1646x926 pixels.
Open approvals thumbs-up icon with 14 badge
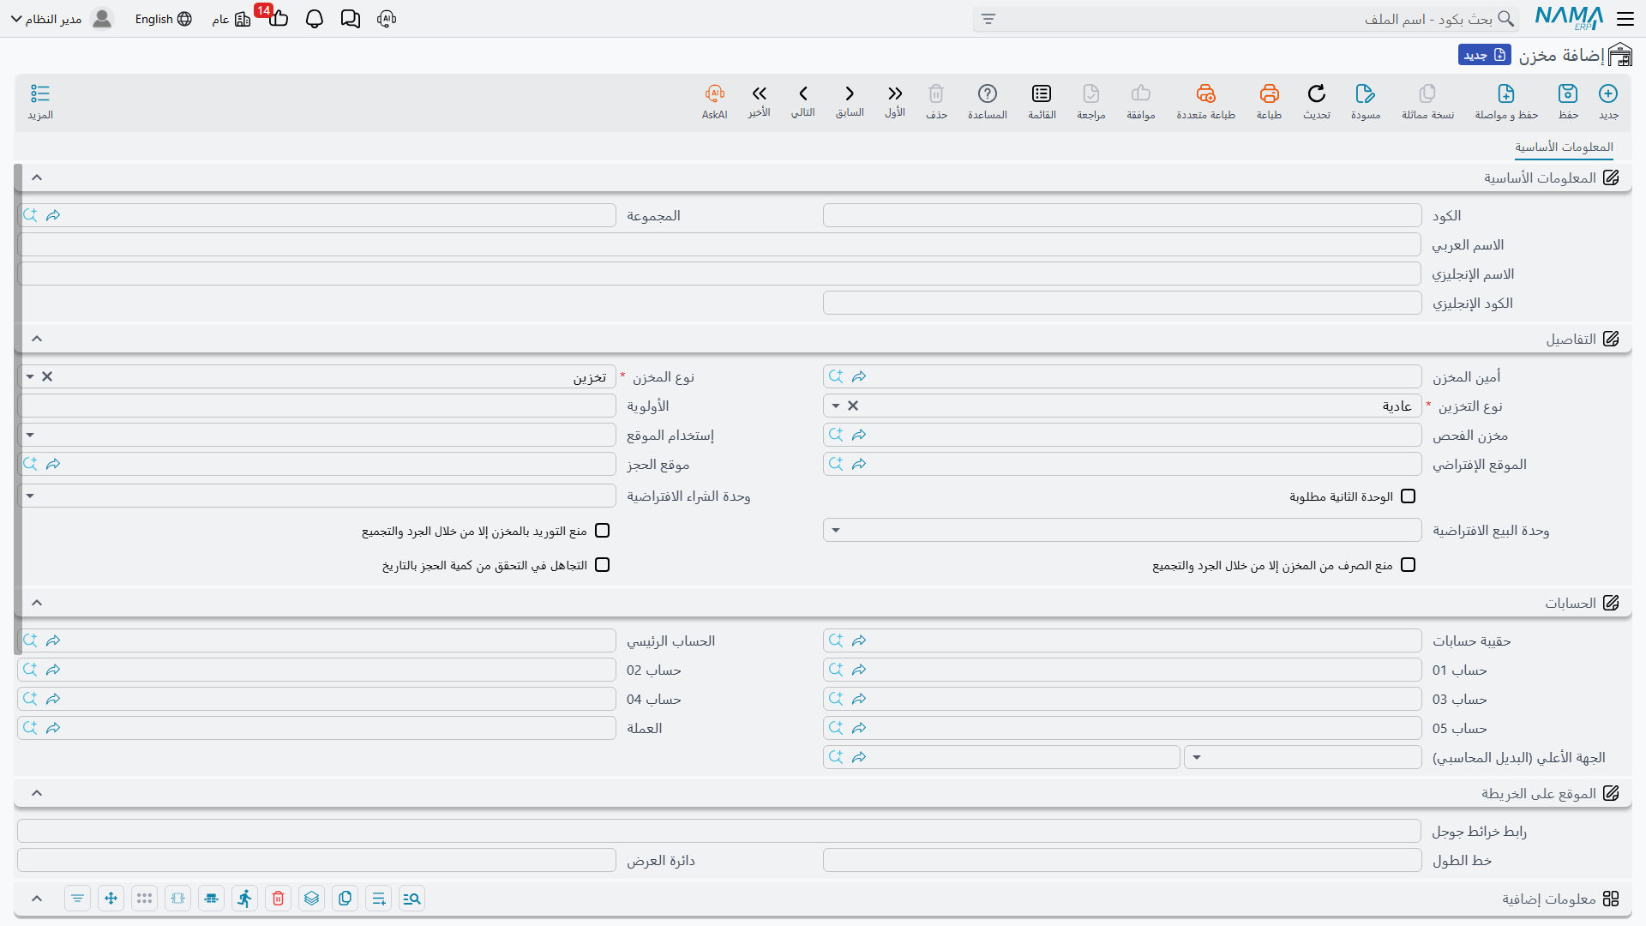click(277, 17)
